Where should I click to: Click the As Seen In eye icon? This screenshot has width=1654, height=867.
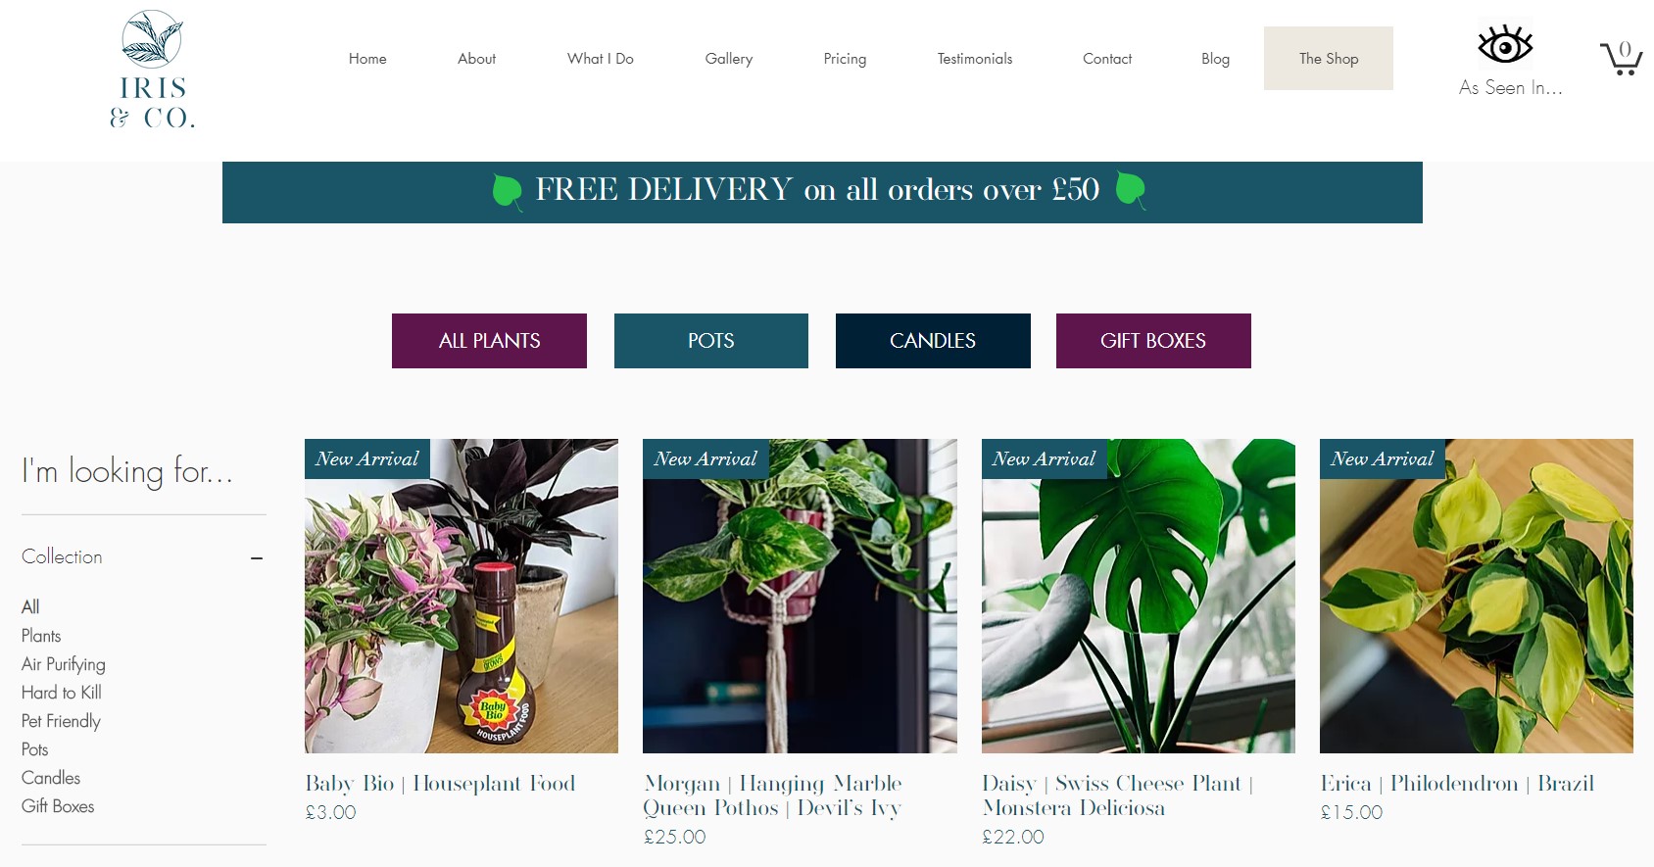pyautogui.click(x=1505, y=45)
